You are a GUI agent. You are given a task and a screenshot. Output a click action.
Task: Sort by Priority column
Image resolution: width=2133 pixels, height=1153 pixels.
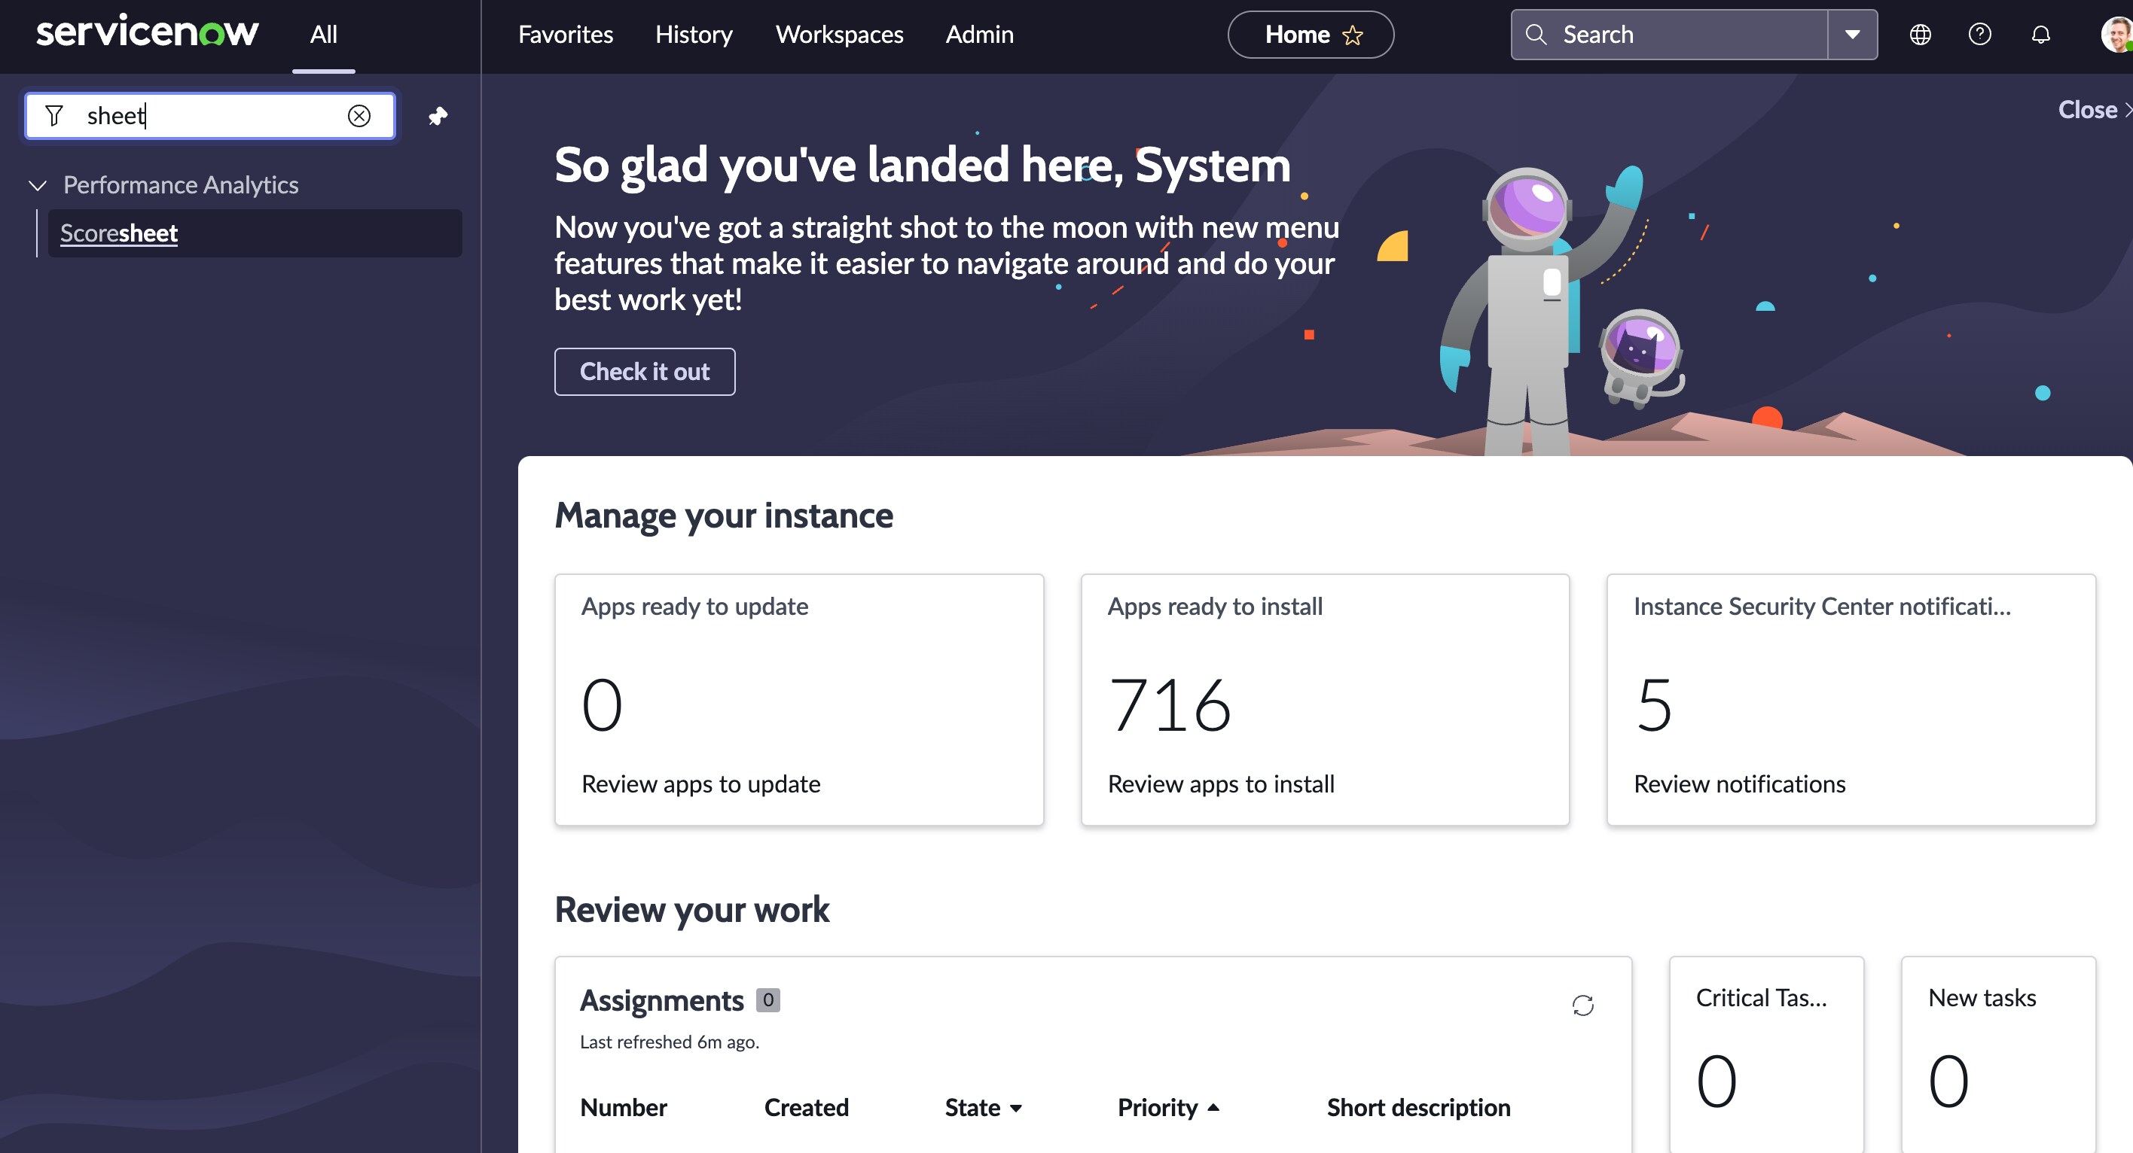click(1167, 1108)
